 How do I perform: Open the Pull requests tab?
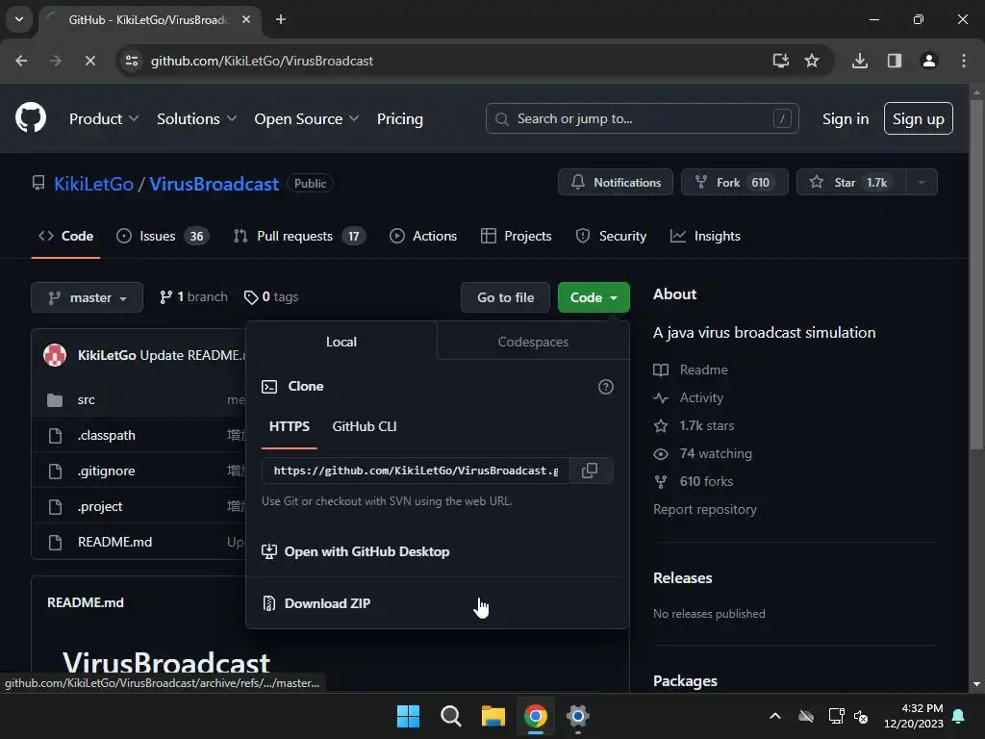pyautogui.click(x=299, y=237)
